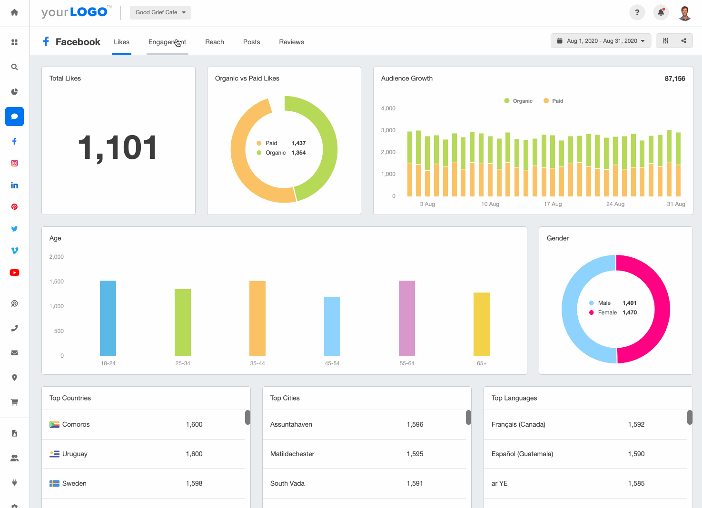Open the Aug 1 - Aug 31 date picker
Image resolution: width=702 pixels, height=508 pixels.
pos(601,40)
